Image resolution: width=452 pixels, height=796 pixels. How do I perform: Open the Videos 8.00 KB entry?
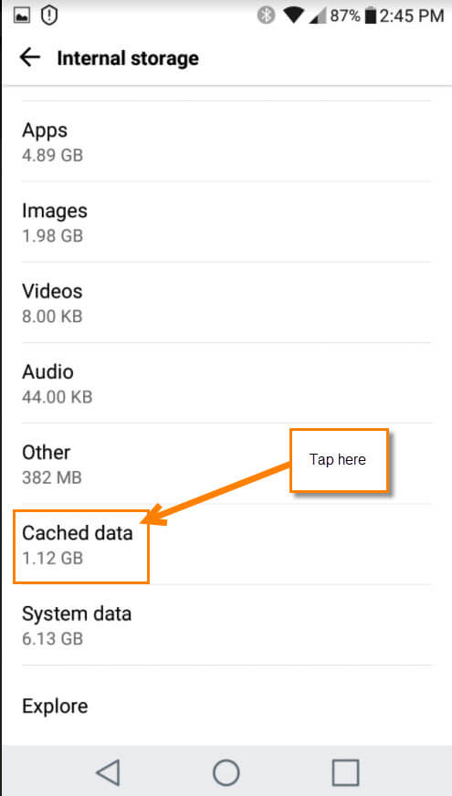(226, 302)
